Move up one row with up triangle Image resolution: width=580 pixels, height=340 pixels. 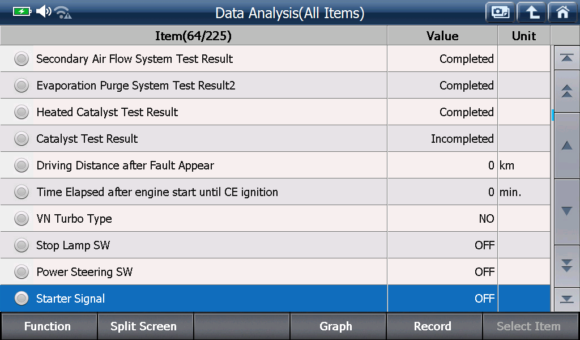566,146
